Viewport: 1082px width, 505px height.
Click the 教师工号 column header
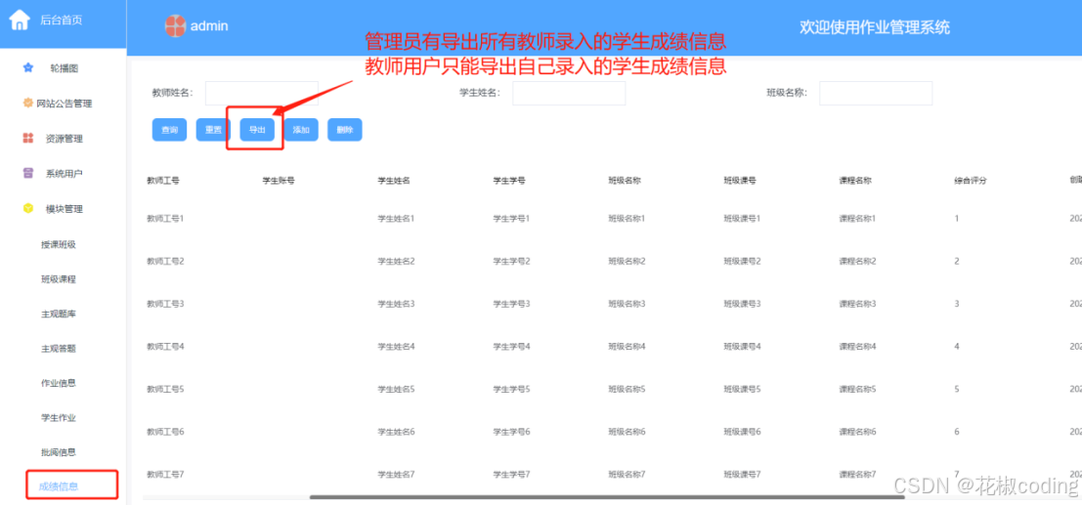[163, 181]
